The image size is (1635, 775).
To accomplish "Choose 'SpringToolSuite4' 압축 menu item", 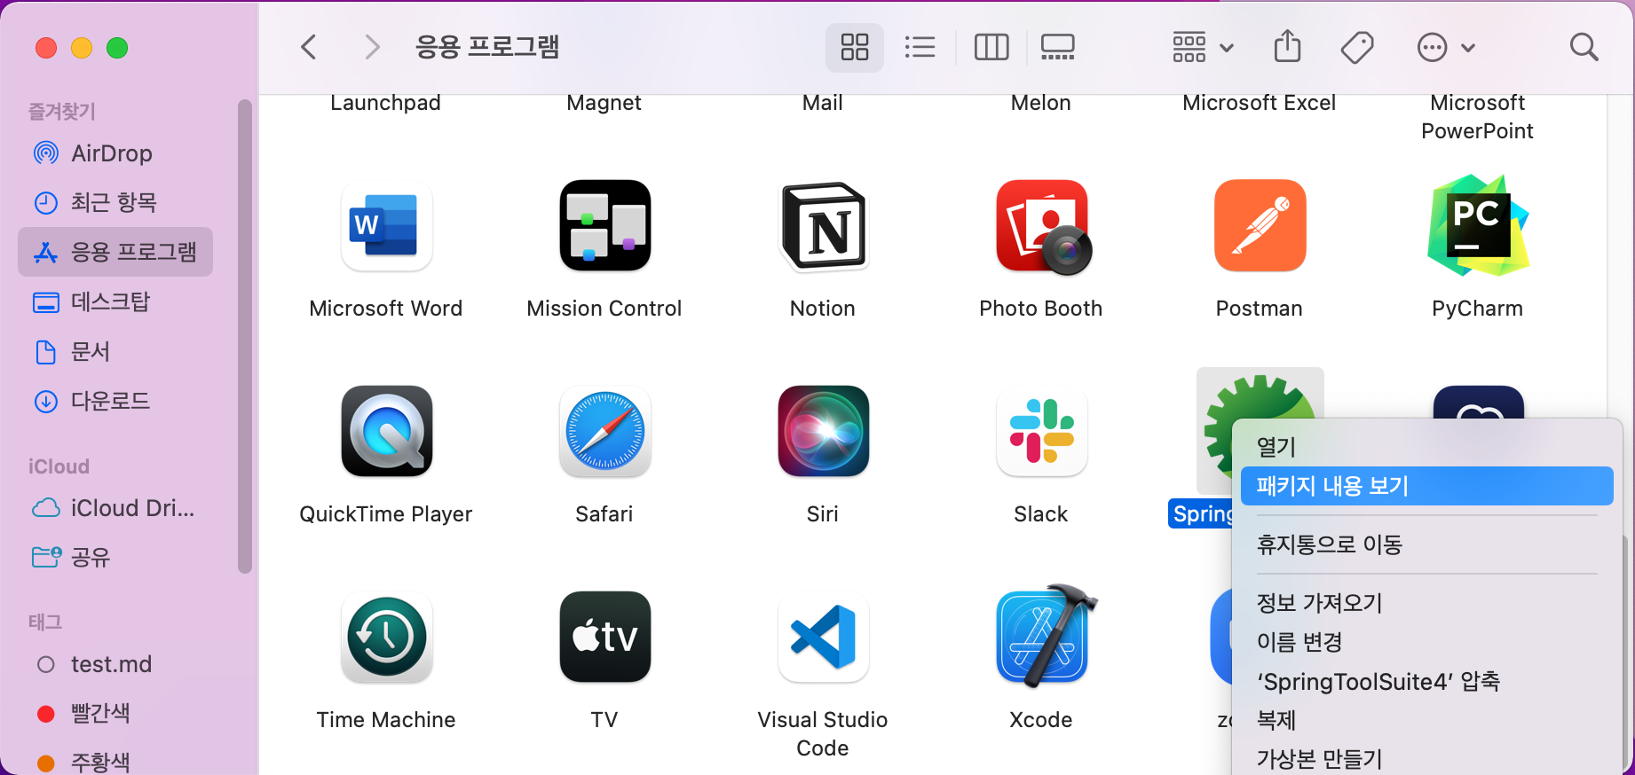I will (x=1426, y=681).
